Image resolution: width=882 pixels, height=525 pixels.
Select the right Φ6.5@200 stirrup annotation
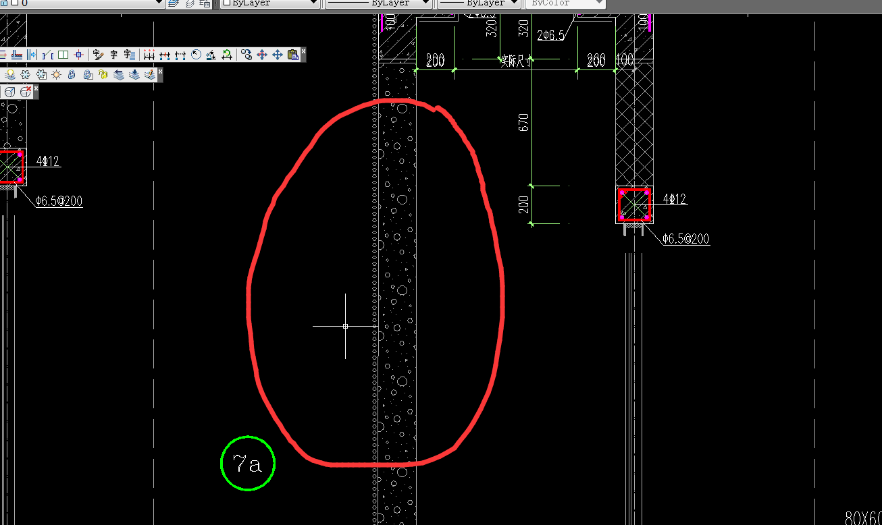pos(686,239)
